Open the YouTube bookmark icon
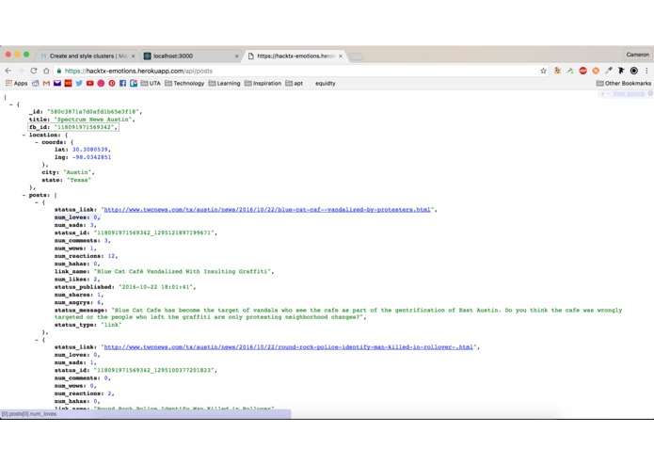 [89, 84]
